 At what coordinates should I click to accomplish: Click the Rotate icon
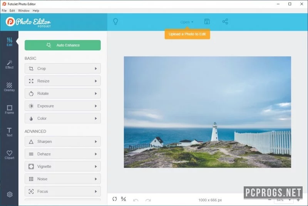tap(31, 94)
